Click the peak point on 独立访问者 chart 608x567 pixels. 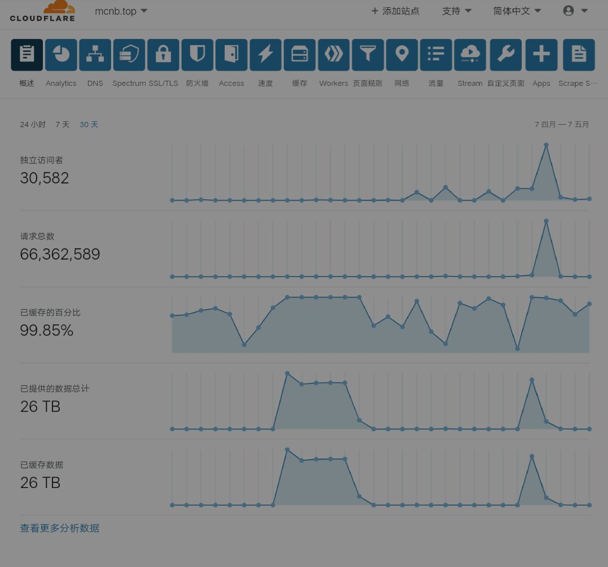[546, 145]
